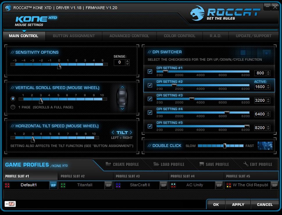Screen dimensions: 282x215
Task: Click the ROCCAT cat logo
Action: pos(197,12)
